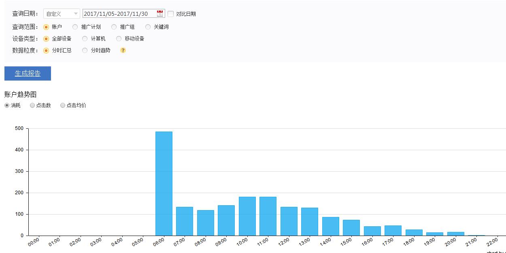This screenshot has height=253, width=506.
Task: Select the 账户 query scope radio
Action: tap(46, 27)
